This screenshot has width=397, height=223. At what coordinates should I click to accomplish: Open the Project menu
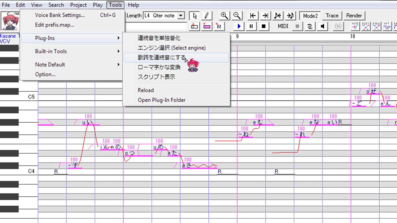78,5
